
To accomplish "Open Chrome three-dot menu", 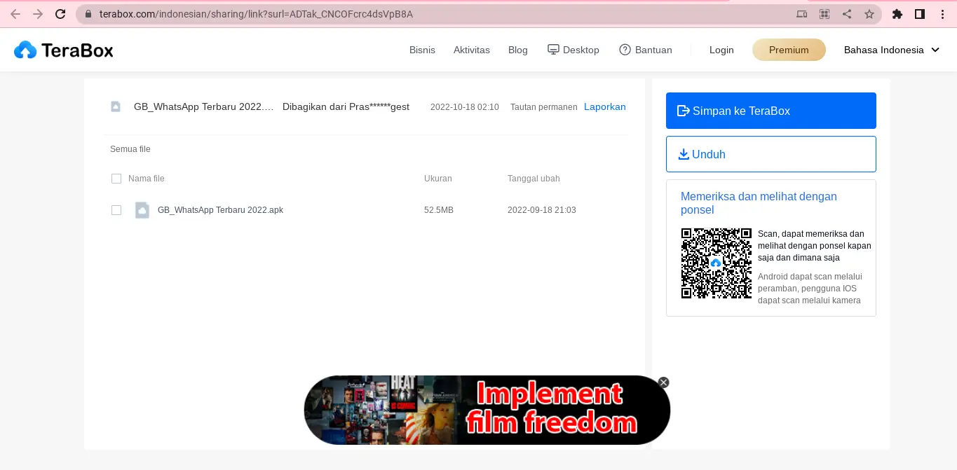I will (942, 14).
